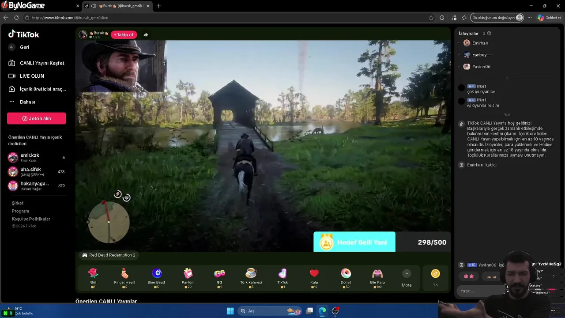Send the Parfüm gift

point(188,278)
